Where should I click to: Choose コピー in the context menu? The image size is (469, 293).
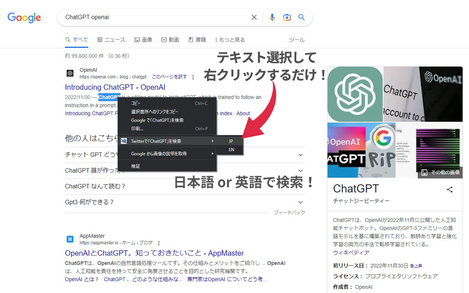(x=167, y=103)
